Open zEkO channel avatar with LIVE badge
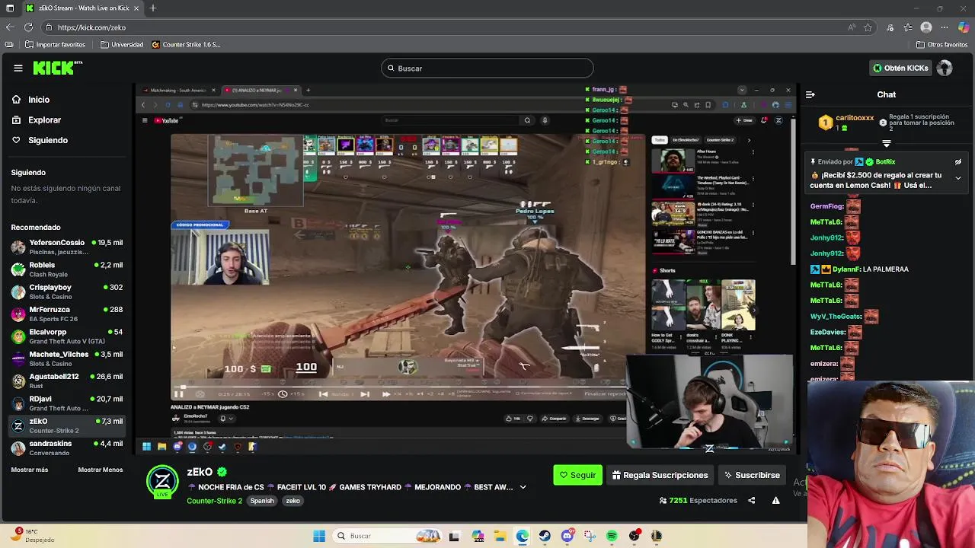 [x=162, y=482]
